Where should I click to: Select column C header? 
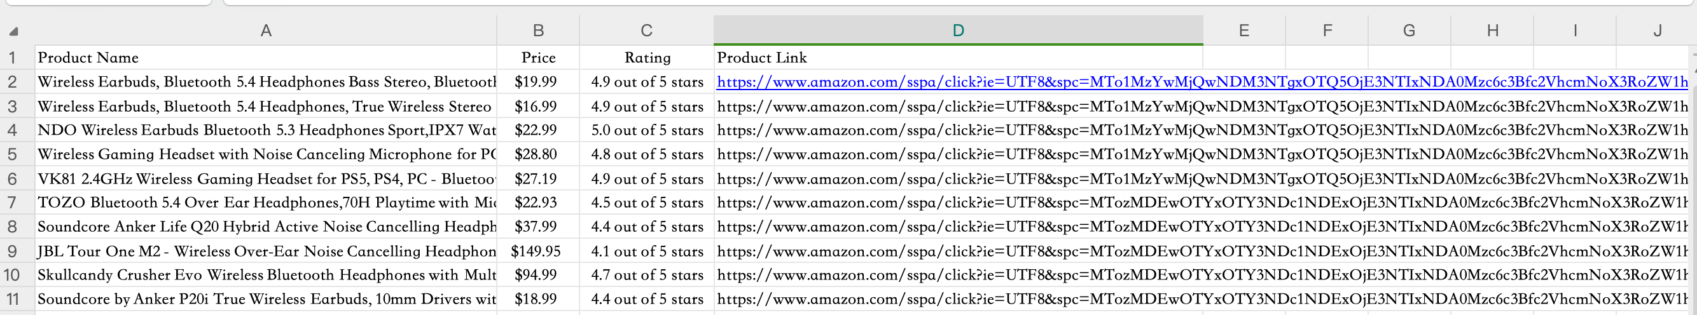[646, 30]
